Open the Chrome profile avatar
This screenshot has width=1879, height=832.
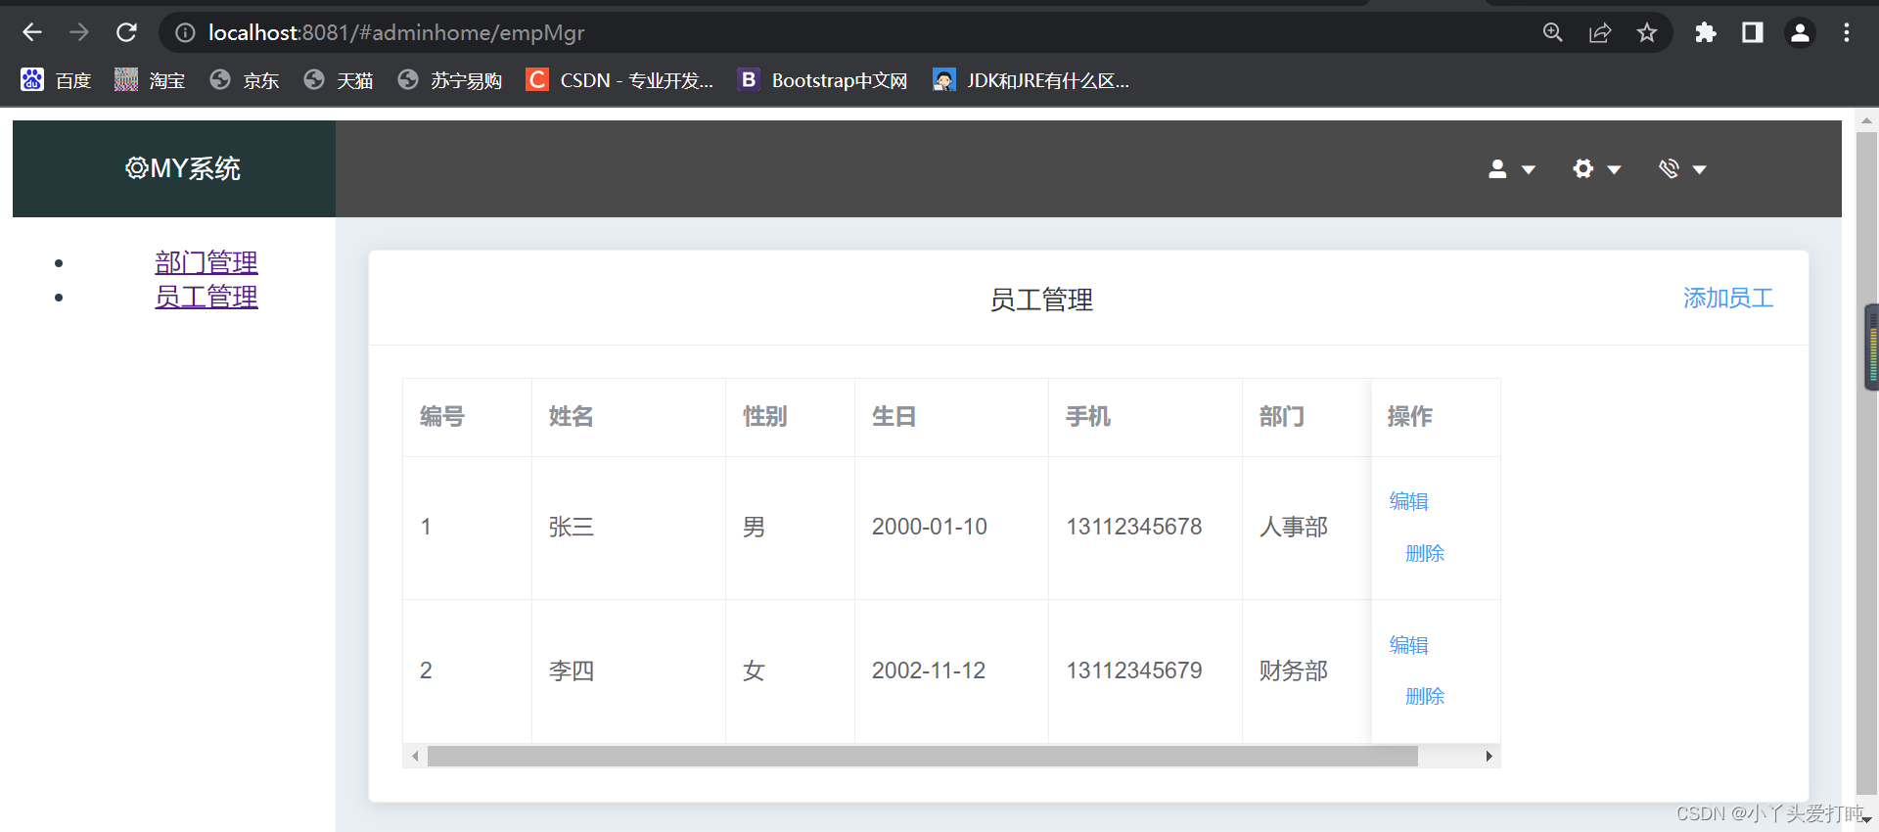(1800, 32)
